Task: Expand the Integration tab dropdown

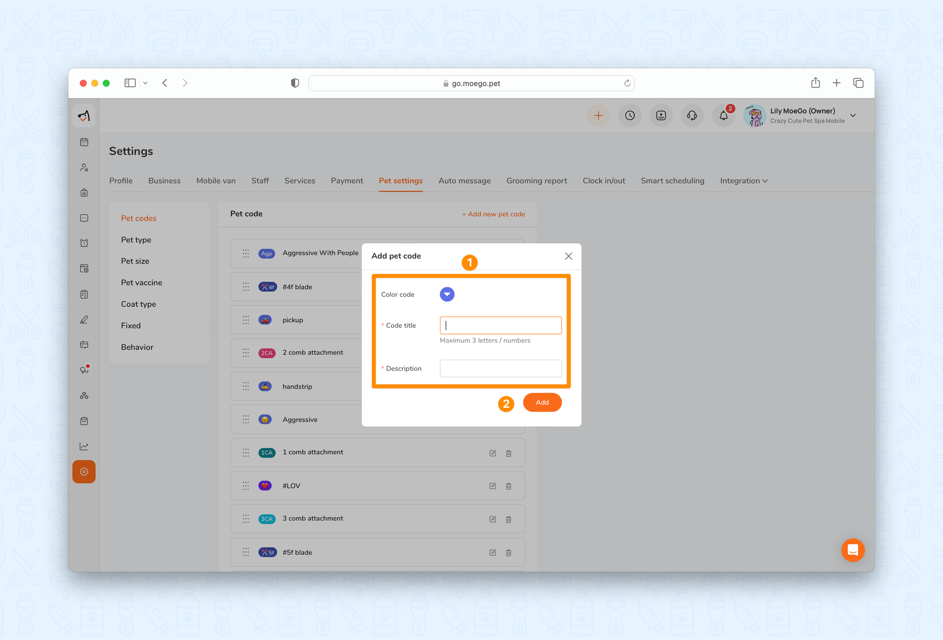Action: (x=744, y=181)
